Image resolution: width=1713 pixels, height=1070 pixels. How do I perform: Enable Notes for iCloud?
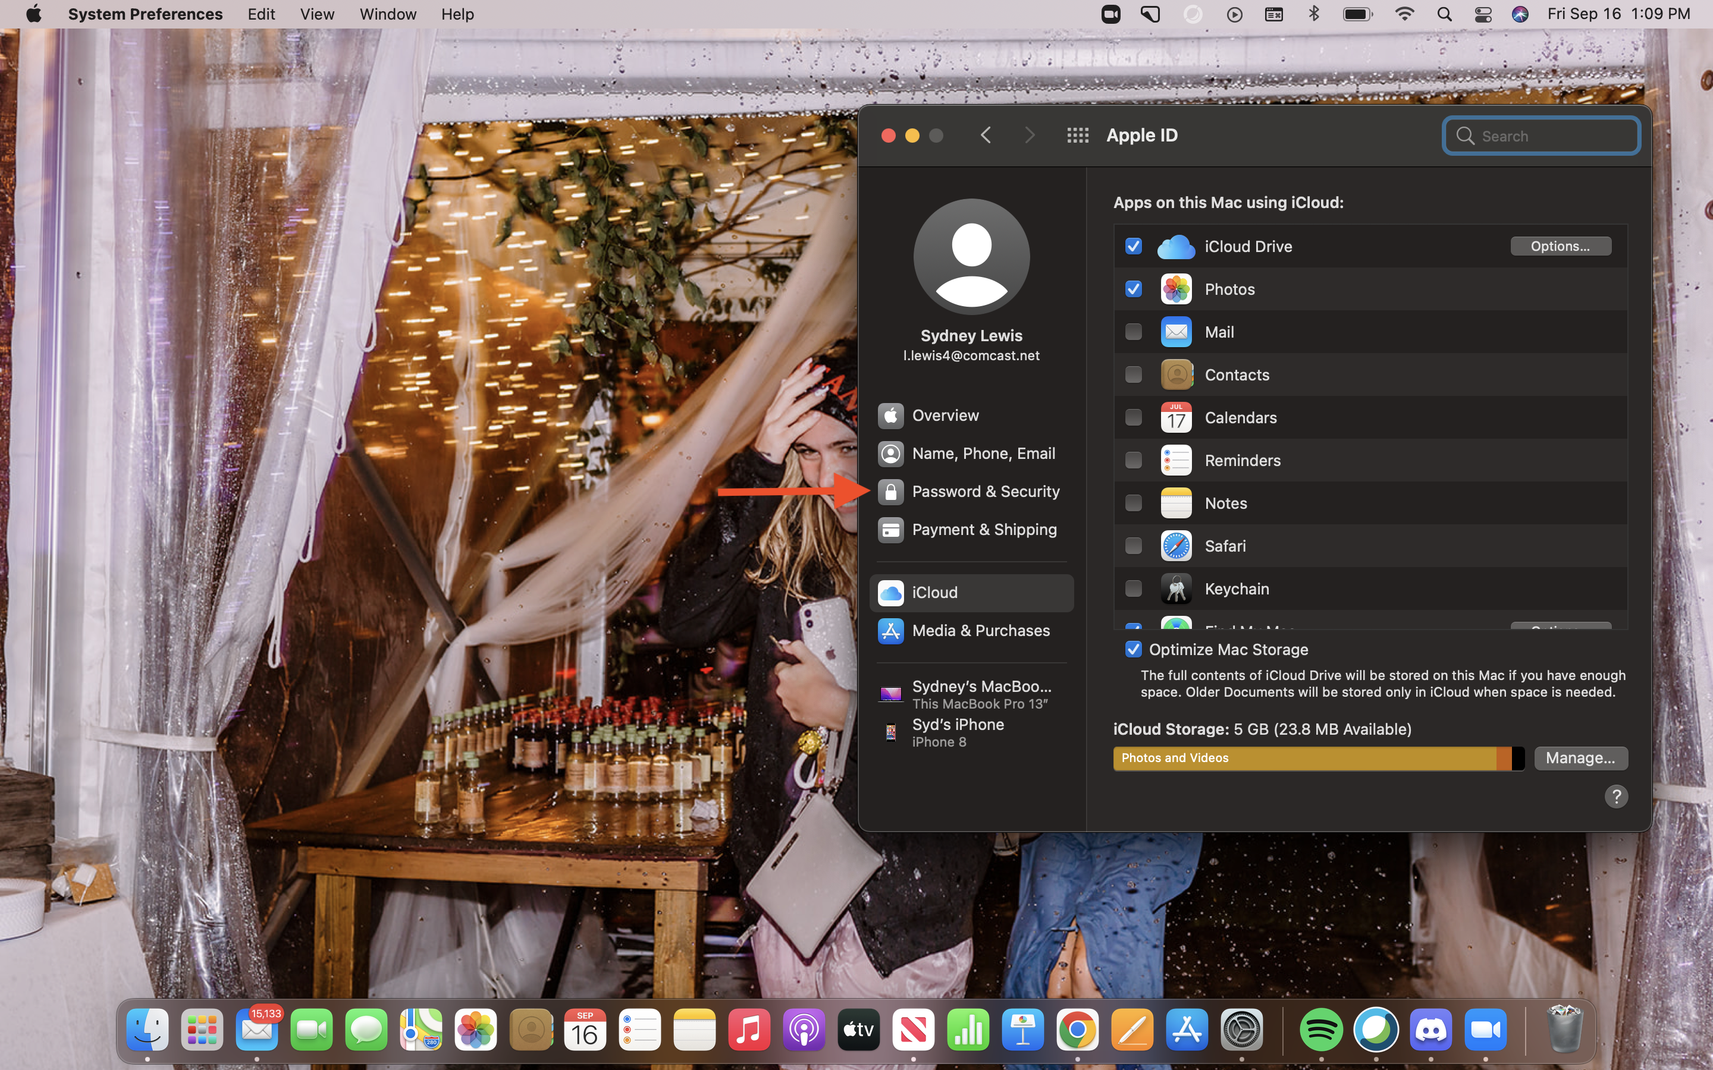(1133, 503)
